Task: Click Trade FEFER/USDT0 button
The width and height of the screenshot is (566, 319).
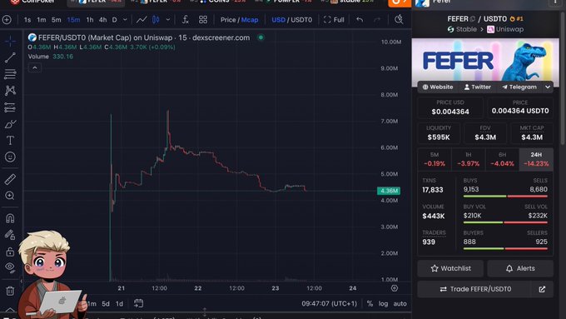Action: pos(474,289)
